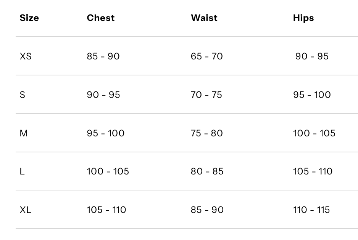This screenshot has width=358, height=240.
Task: Click M hips value 100 - 105
Action: [314, 133]
